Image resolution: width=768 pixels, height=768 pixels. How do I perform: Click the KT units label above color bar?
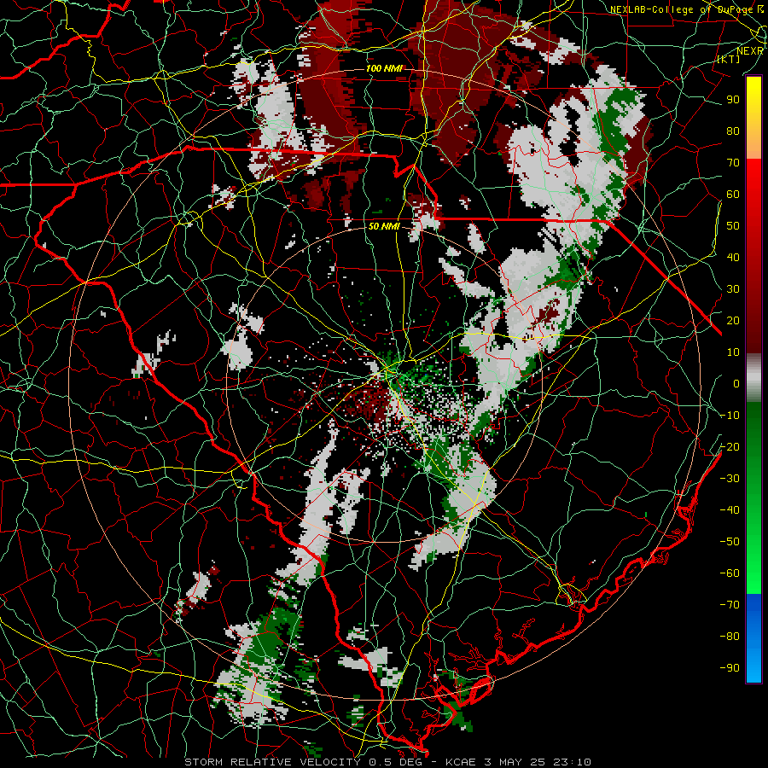[x=729, y=59]
